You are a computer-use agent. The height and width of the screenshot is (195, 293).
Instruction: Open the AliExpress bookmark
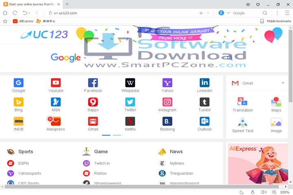(x=23, y=21)
